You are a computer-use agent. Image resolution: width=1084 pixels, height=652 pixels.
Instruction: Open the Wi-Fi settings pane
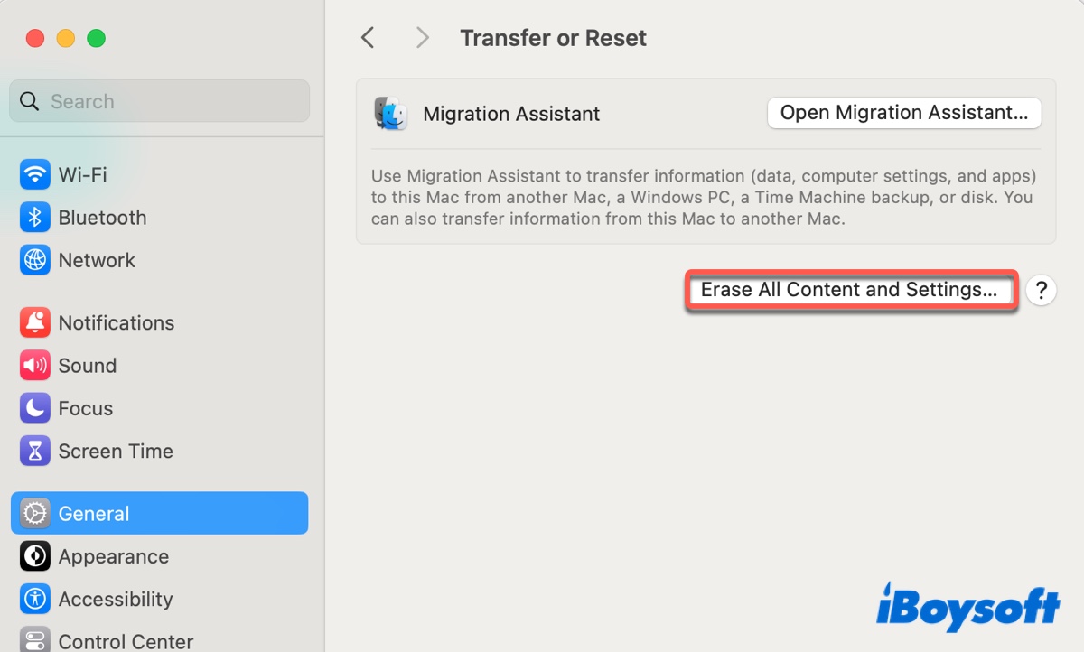[159, 174]
